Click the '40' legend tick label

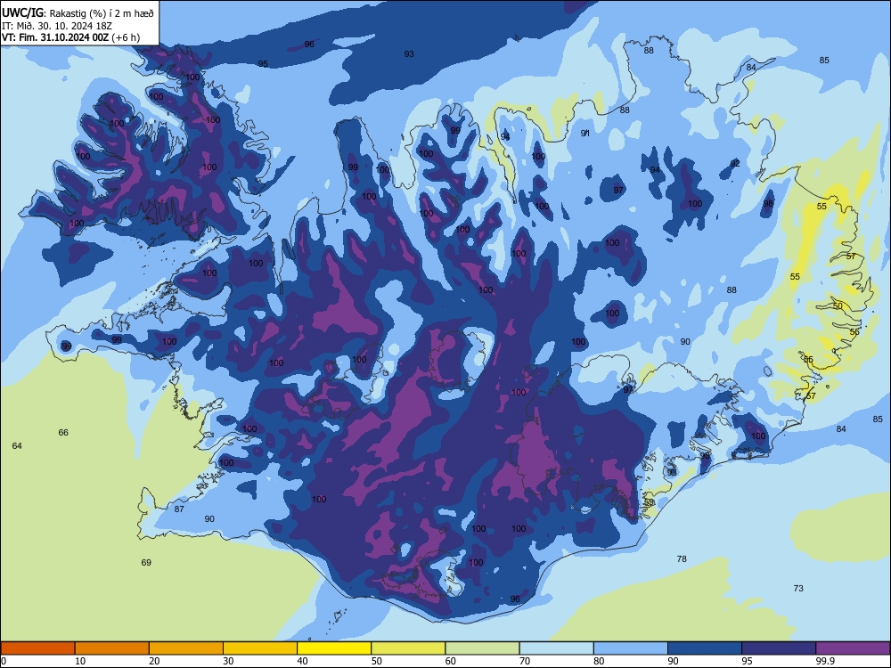[302, 661]
